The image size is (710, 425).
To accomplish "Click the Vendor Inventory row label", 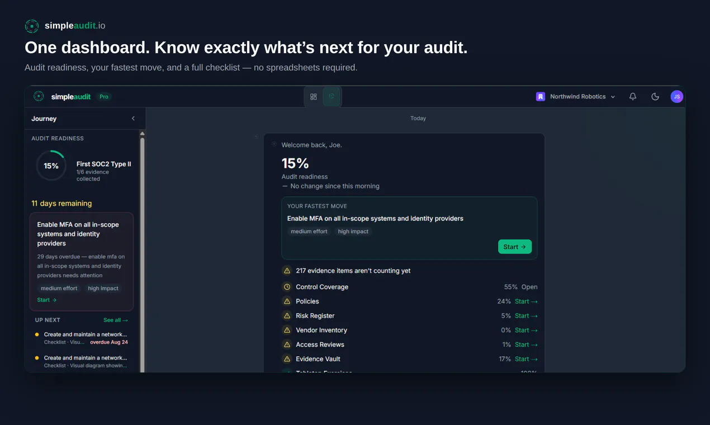I will [321, 330].
